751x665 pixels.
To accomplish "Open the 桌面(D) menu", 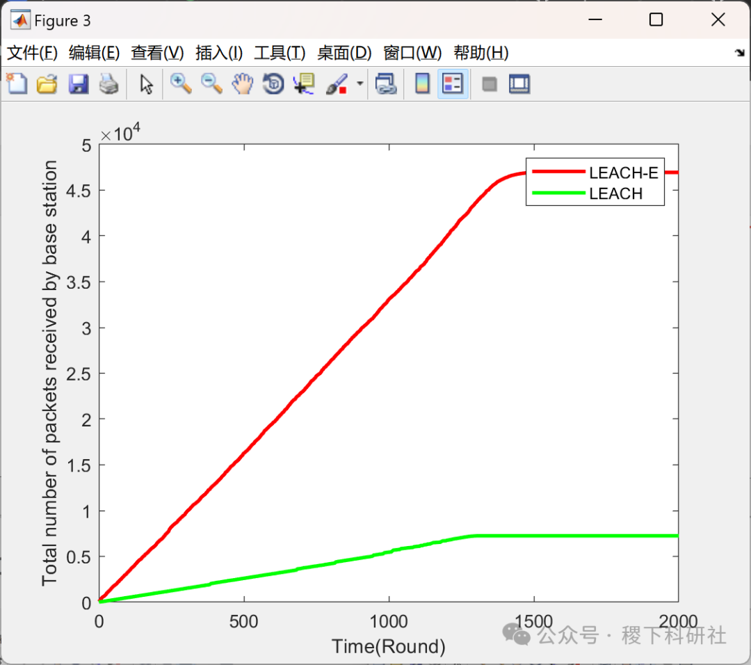I will pos(344,53).
